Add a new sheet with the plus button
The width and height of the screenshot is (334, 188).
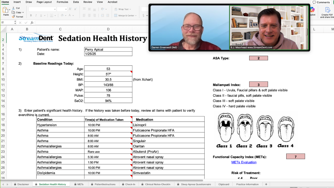click(x=266, y=184)
